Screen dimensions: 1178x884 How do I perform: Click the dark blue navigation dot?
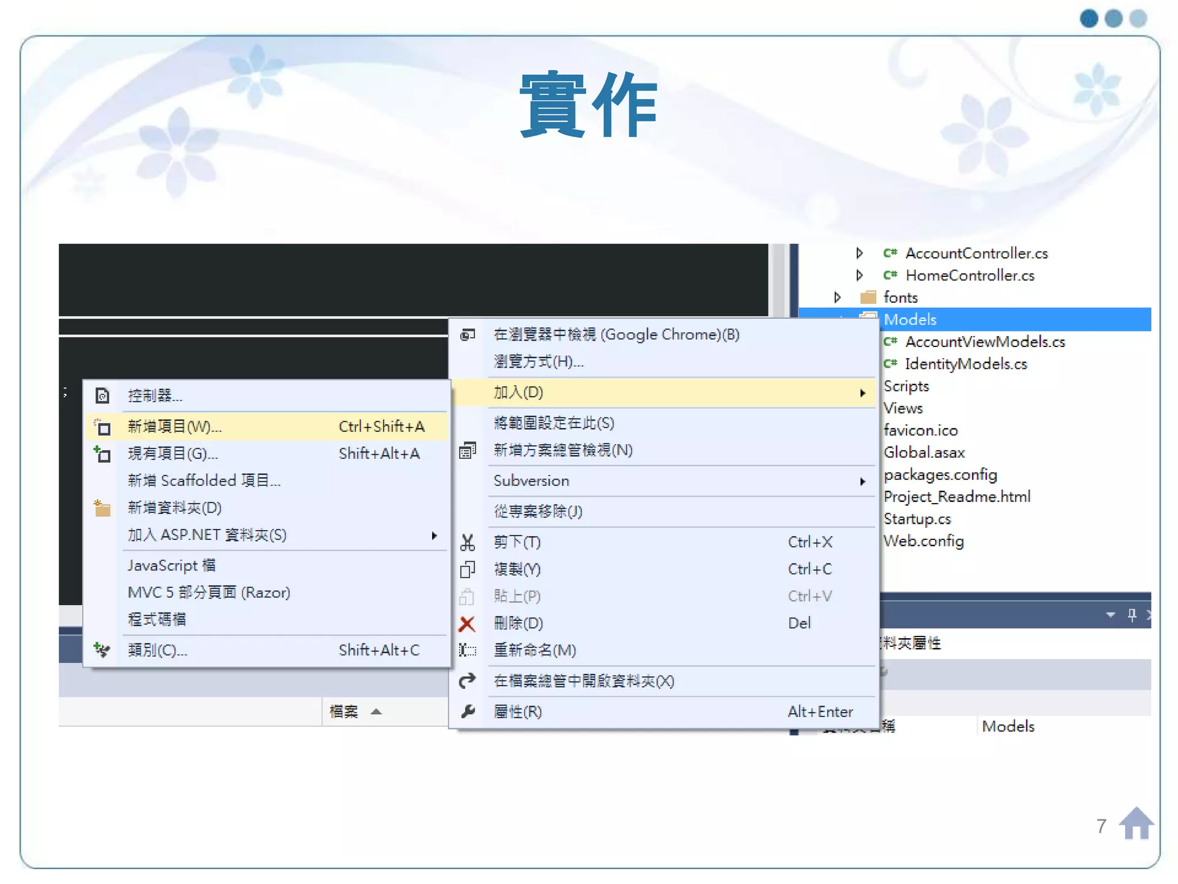pos(1089,18)
